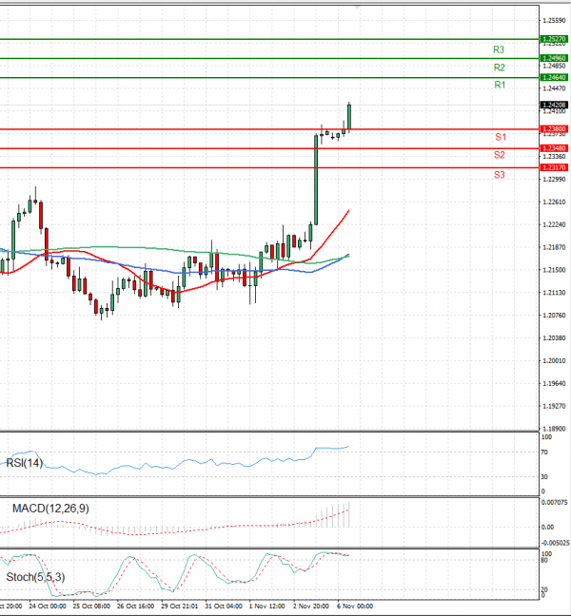Click the 2 Nov 20:00 time label

point(311,606)
